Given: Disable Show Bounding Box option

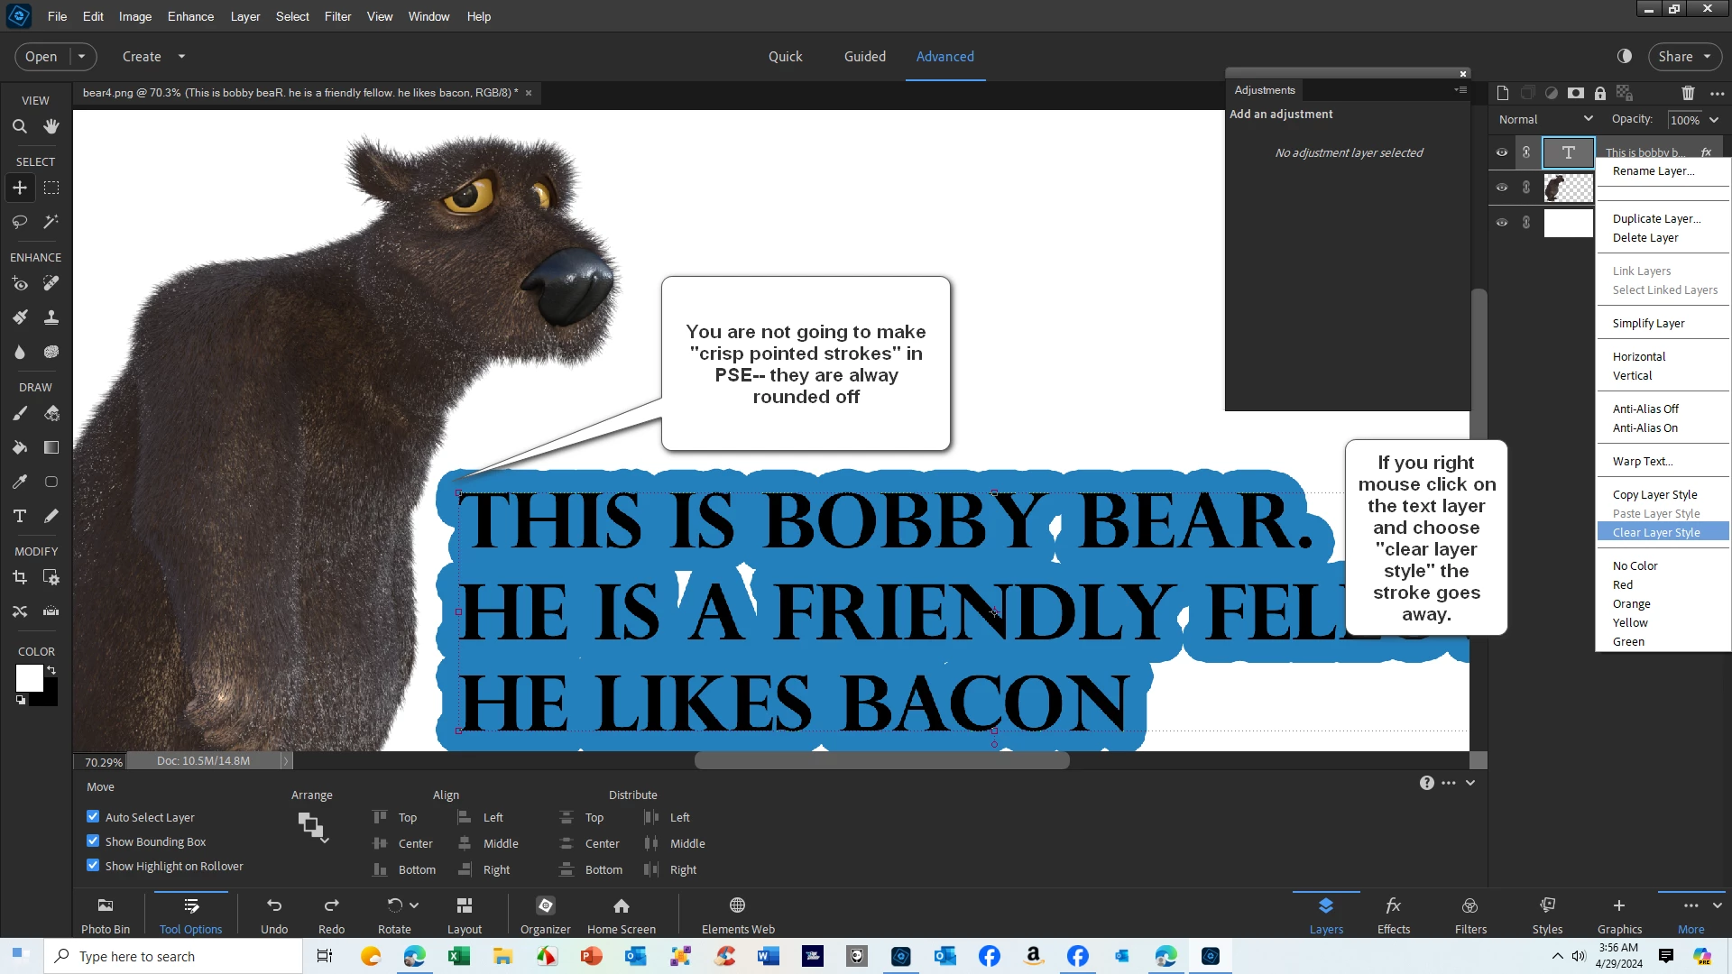Looking at the screenshot, I should point(93,841).
